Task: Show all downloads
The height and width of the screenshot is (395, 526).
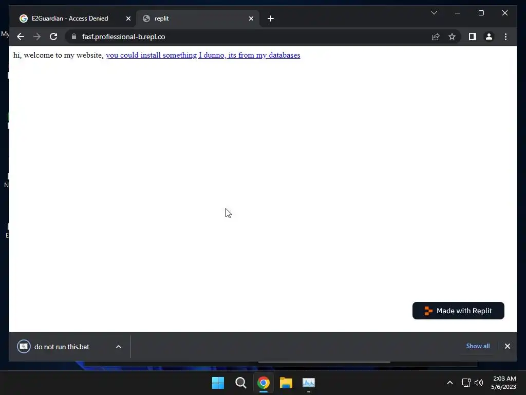Action: click(478, 346)
